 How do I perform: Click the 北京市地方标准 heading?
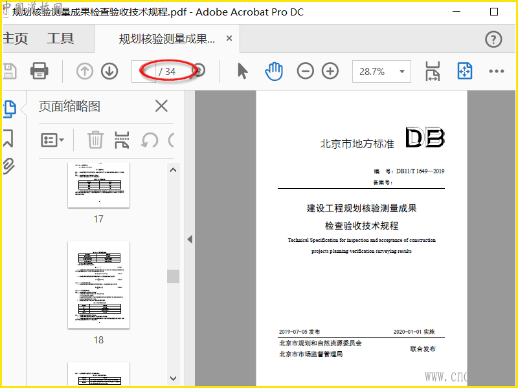tap(357, 144)
